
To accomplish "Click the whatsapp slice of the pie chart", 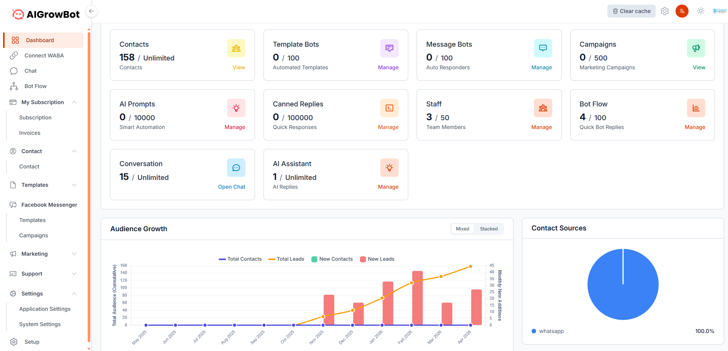I will (623, 284).
